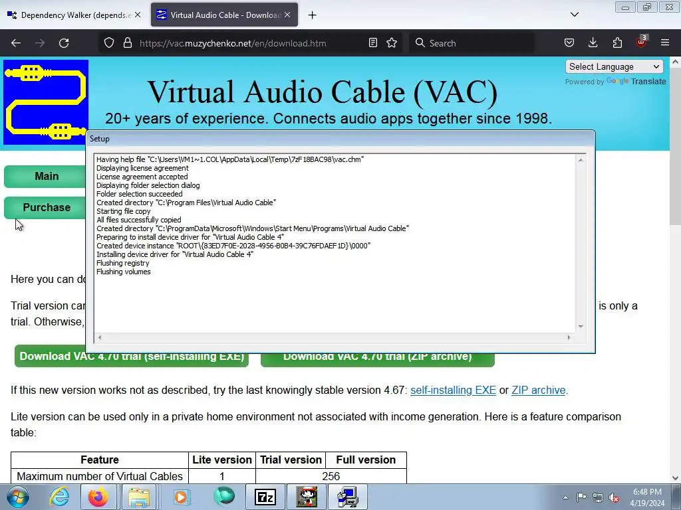Click "Maximum number of Virtual Cables" cell

click(x=100, y=476)
